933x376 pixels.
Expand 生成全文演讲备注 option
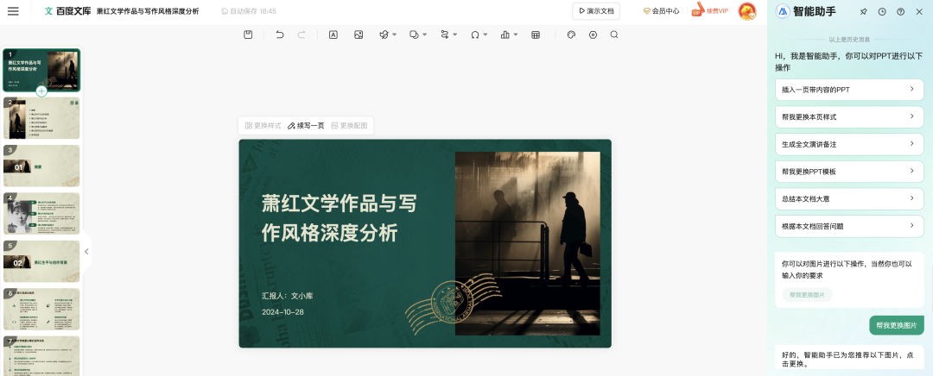click(x=849, y=144)
